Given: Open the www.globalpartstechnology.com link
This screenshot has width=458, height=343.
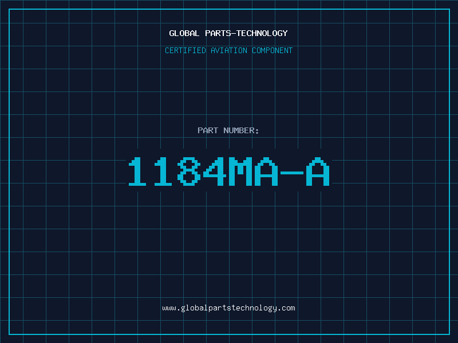Looking at the screenshot, I should [228, 308].
